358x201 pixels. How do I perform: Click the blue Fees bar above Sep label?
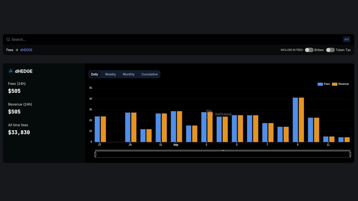173,127
